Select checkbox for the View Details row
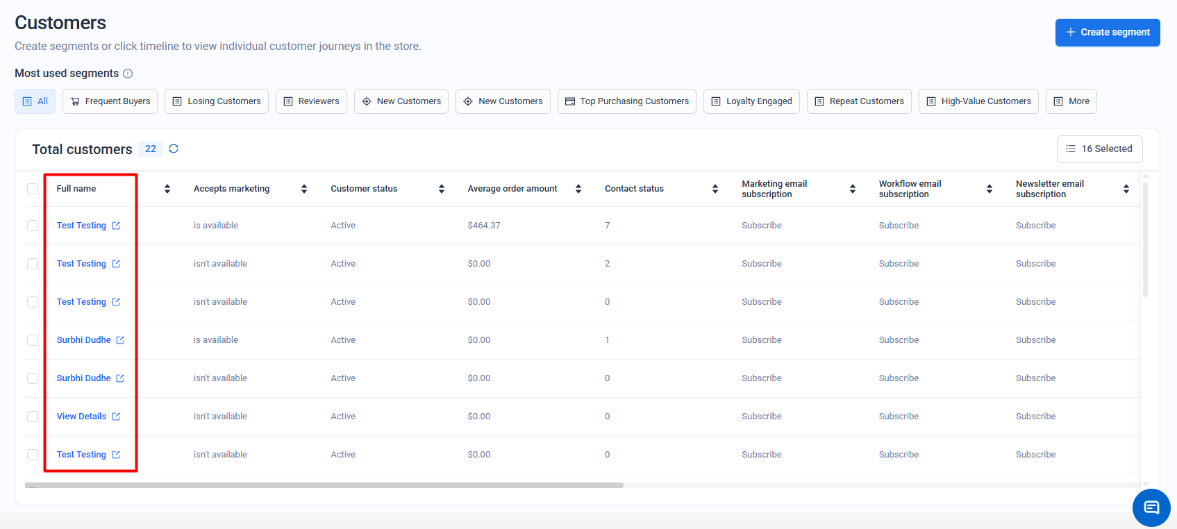Image resolution: width=1177 pixels, height=529 pixels. pos(33,417)
